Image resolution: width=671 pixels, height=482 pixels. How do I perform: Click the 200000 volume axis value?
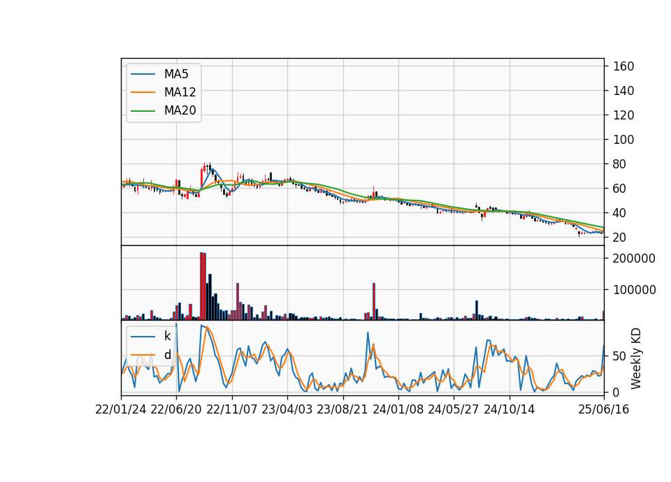pyautogui.click(x=634, y=258)
